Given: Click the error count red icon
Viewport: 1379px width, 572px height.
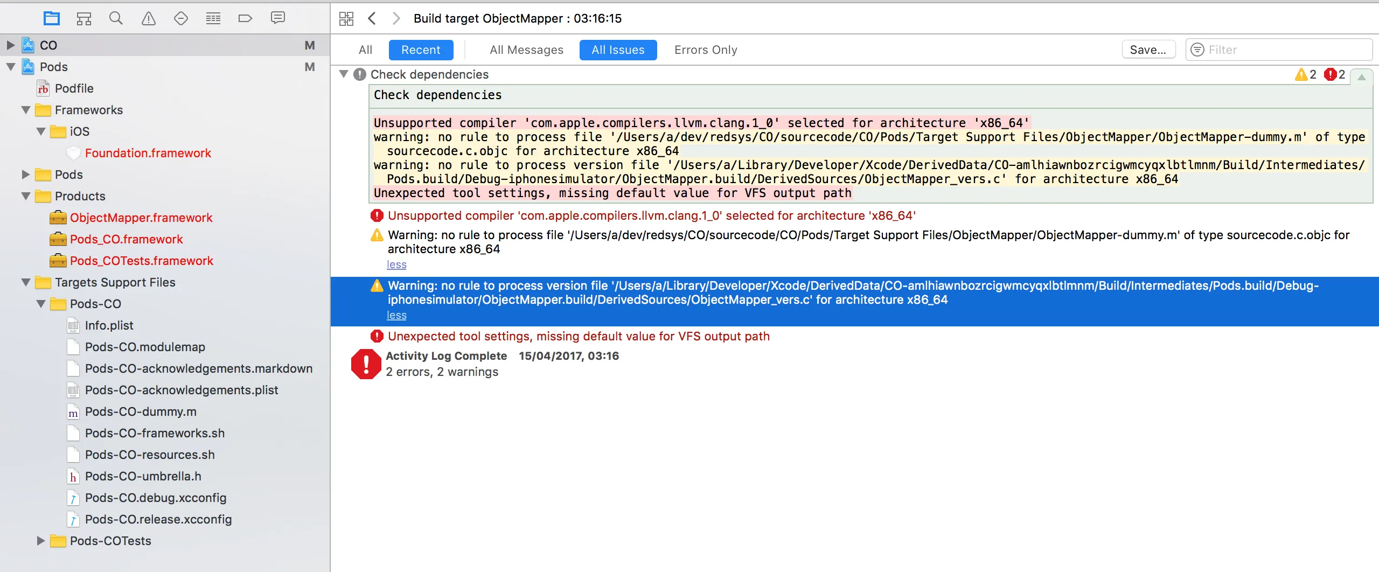Looking at the screenshot, I should (x=1330, y=74).
